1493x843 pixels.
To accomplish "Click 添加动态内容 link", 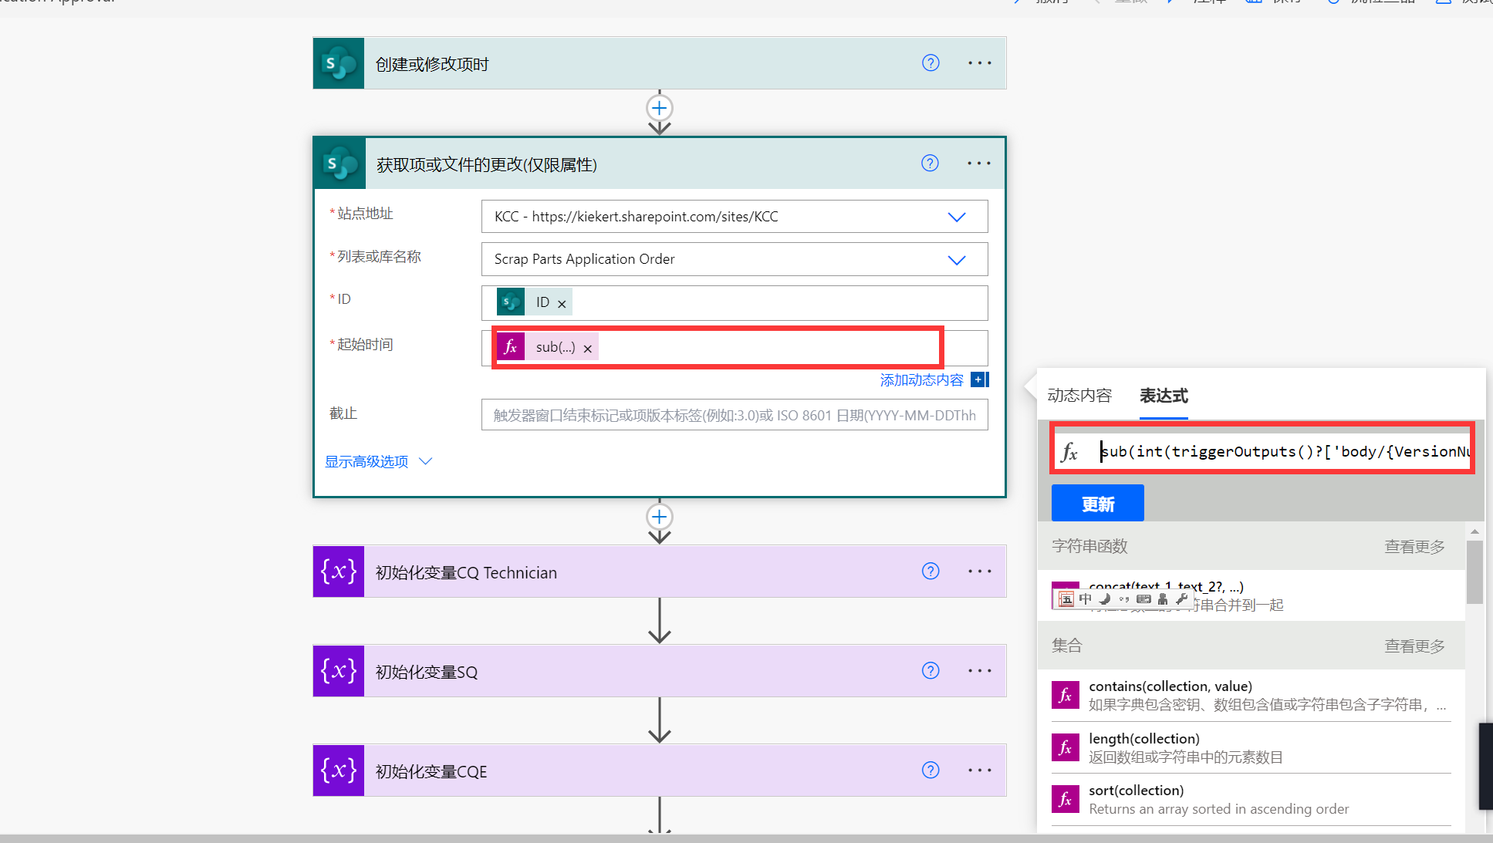I will tap(921, 380).
